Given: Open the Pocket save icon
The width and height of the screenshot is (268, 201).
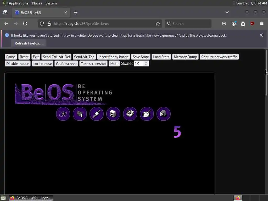Looking at the screenshot, I should coord(224,24).
